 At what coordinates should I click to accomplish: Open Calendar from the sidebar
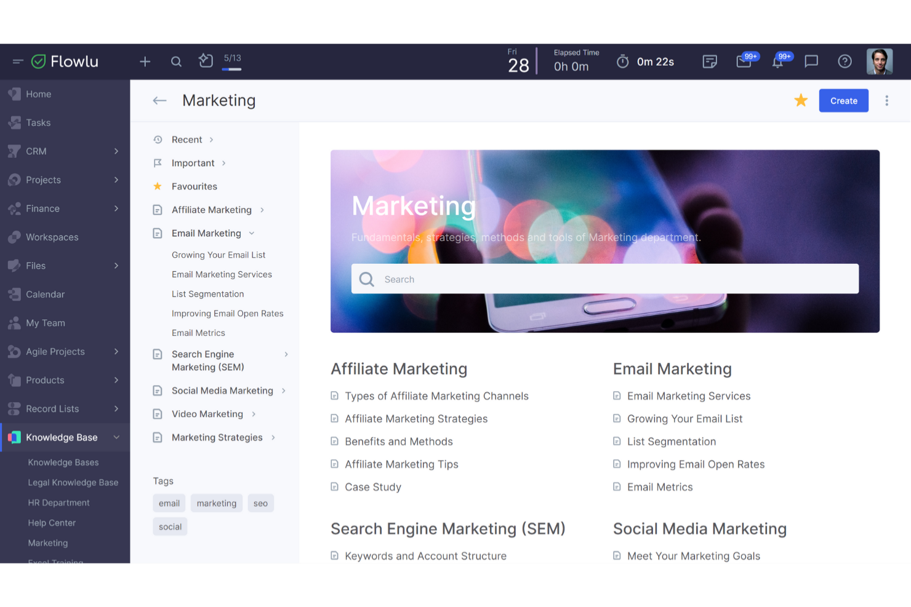pyautogui.click(x=45, y=295)
